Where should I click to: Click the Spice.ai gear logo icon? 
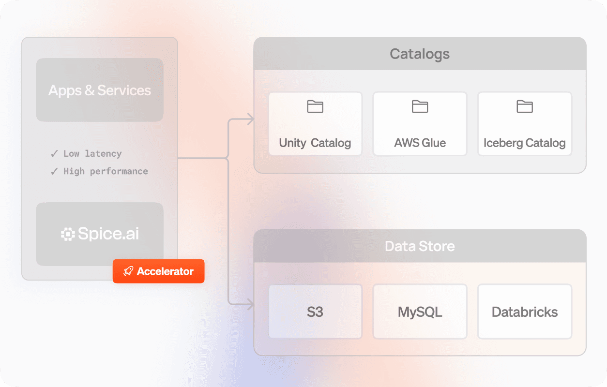pyautogui.click(x=67, y=234)
